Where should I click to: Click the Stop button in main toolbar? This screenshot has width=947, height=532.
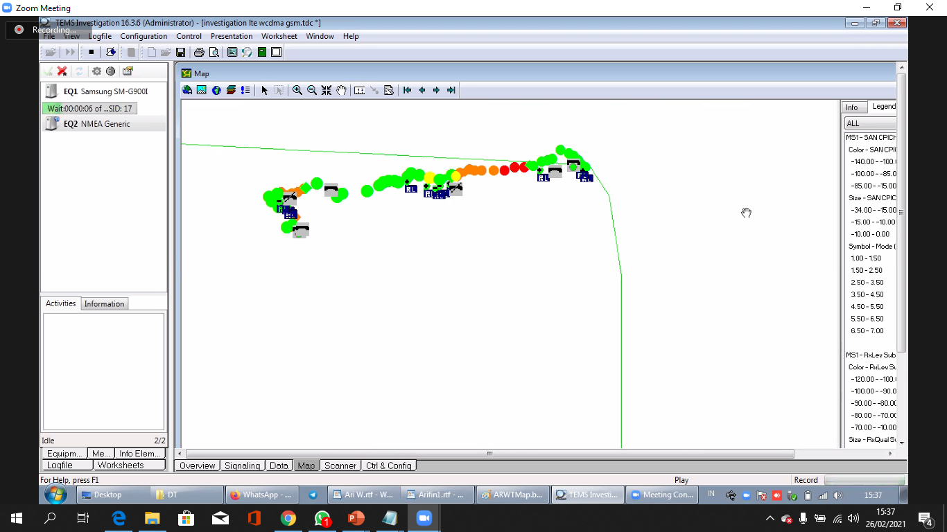tap(91, 52)
